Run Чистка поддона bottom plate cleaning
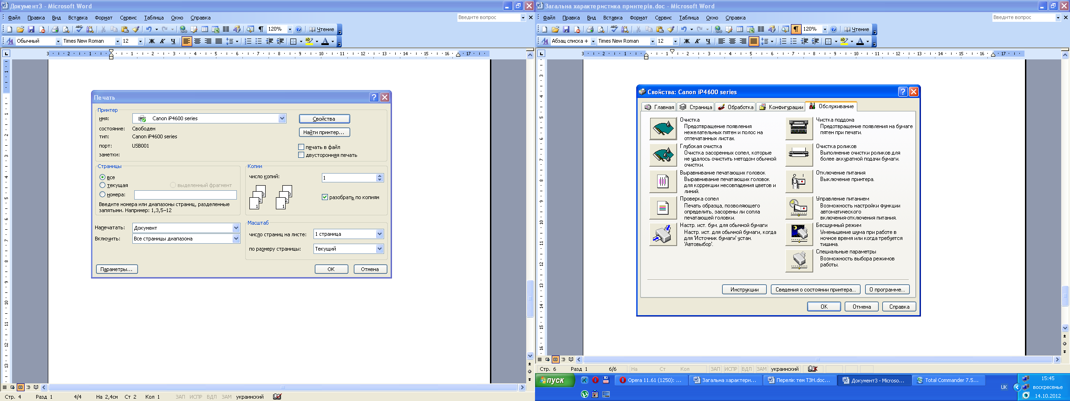1070x401 pixels. click(x=799, y=129)
